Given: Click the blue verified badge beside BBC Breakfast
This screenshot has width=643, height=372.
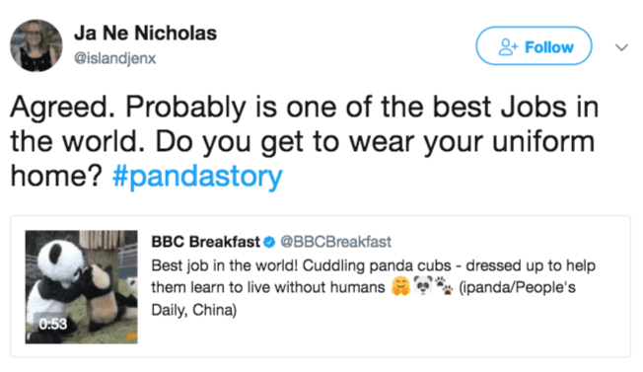Looking at the screenshot, I should (269, 242).
